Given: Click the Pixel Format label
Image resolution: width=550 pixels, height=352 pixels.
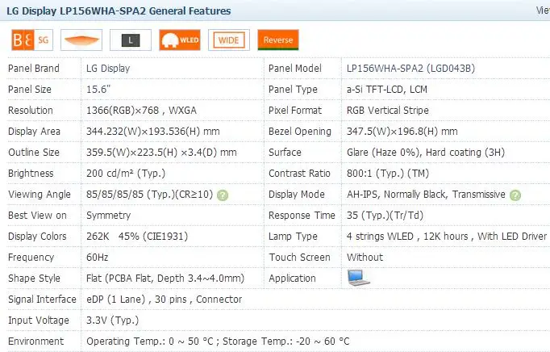Looking at the screenshot, I should pyautogui.click(x=295, y=111).
